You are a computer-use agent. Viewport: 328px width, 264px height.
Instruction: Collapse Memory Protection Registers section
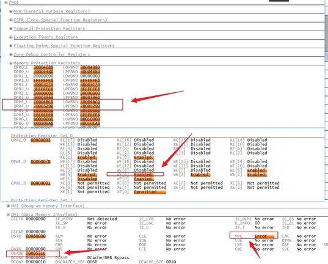pos(11,63)
